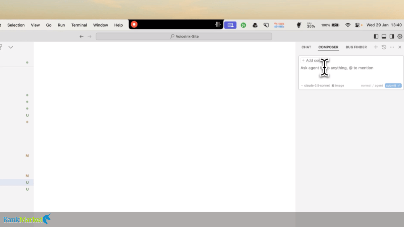Close the composer panel
404x227 pixels.
(x=400, y=47)
